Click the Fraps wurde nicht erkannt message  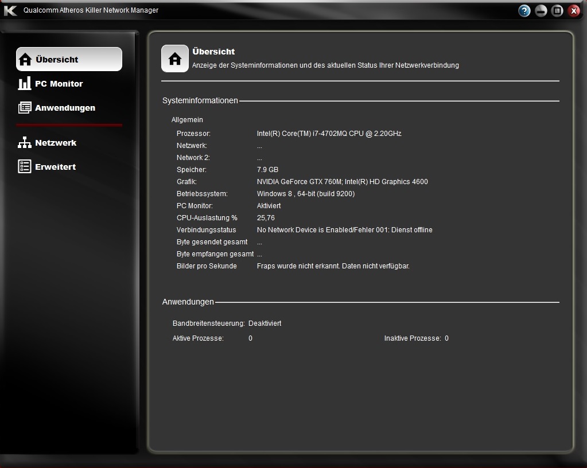pyautogui.click(x=333, y=266)
